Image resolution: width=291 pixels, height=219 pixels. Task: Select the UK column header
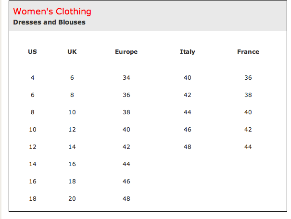tap(72, 52)
